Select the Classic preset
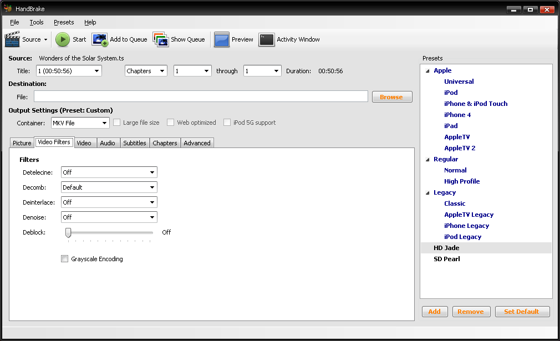This screenshot has width=560, height=341. point(455,203)
